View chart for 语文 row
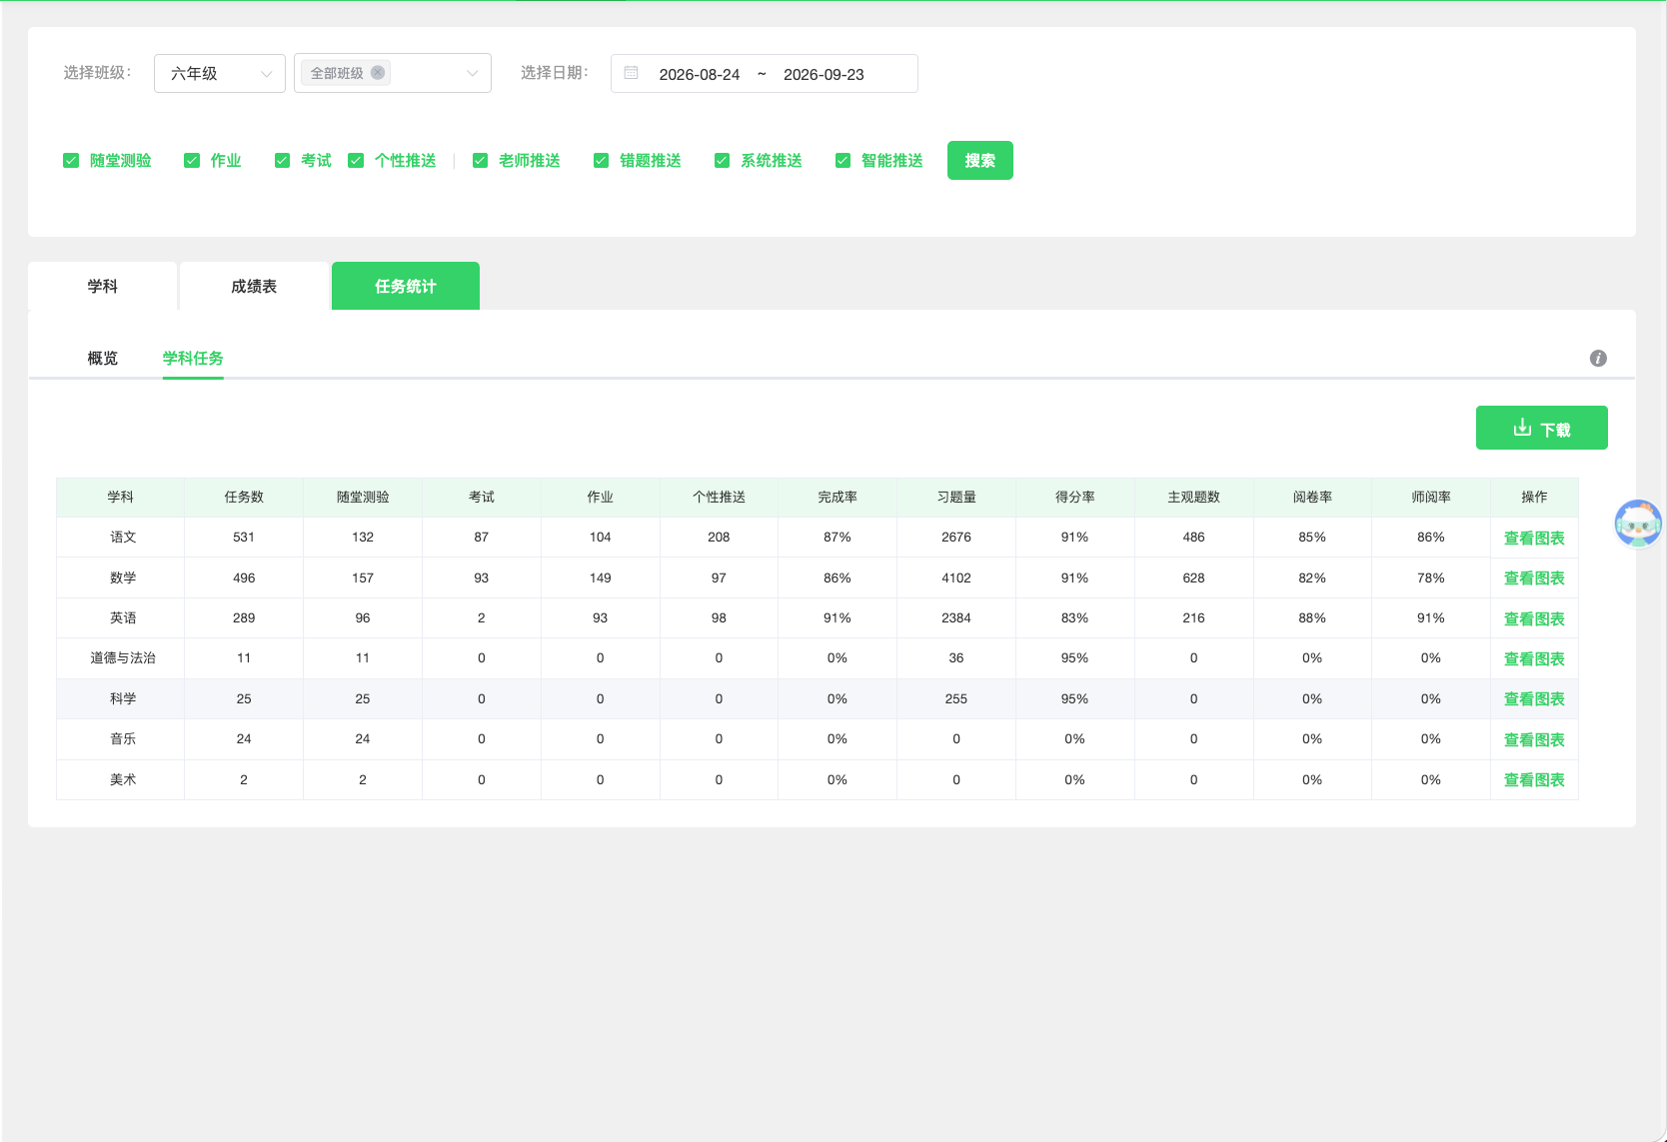Screen dimensions: 1667x1142 pyautogui.click(x=1534, y=539)
